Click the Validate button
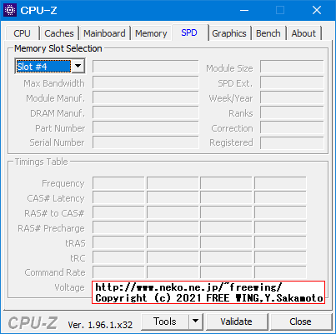 [237, 322]
